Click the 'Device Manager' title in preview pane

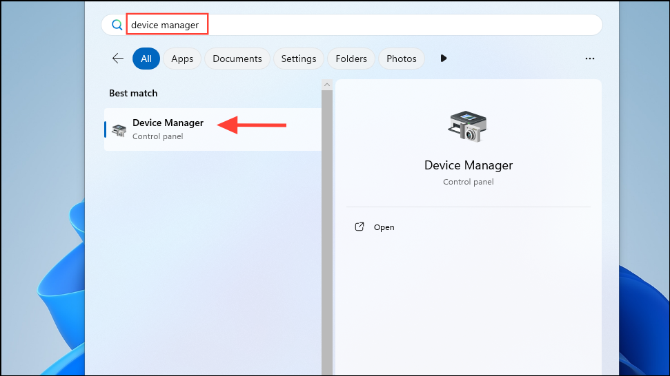point(469,165)
